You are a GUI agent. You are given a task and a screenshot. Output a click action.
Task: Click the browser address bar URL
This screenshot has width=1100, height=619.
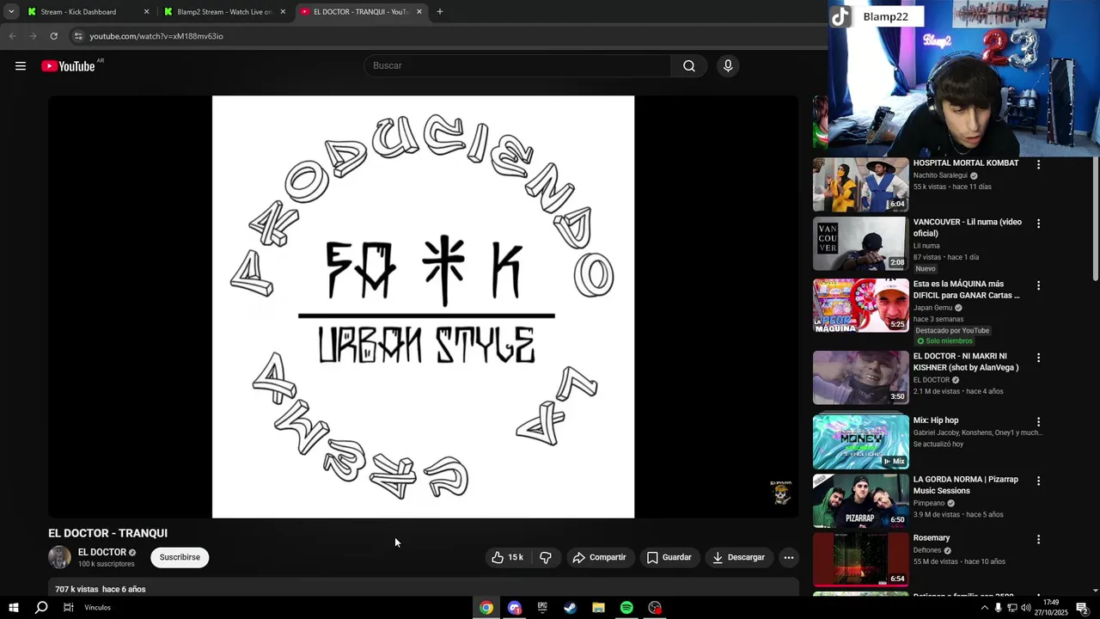[x=156, y=36]
